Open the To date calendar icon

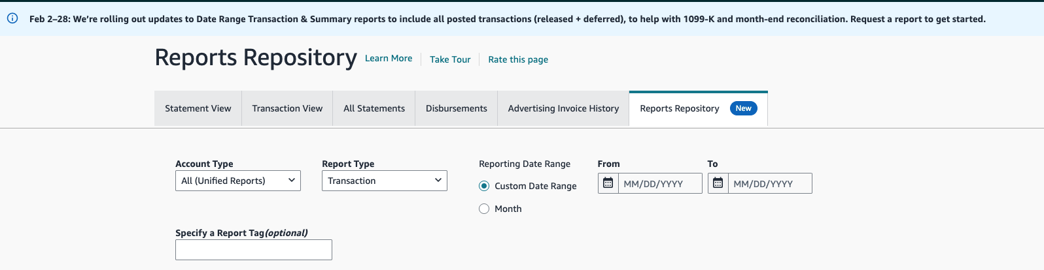point(718,183)
